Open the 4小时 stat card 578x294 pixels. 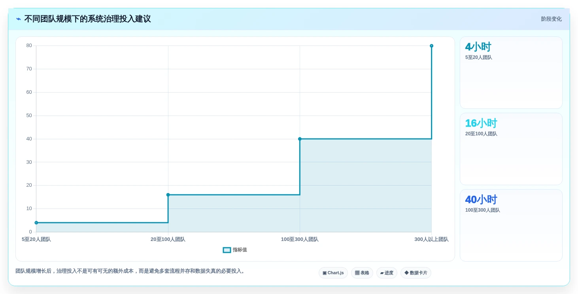coord(511,73)
